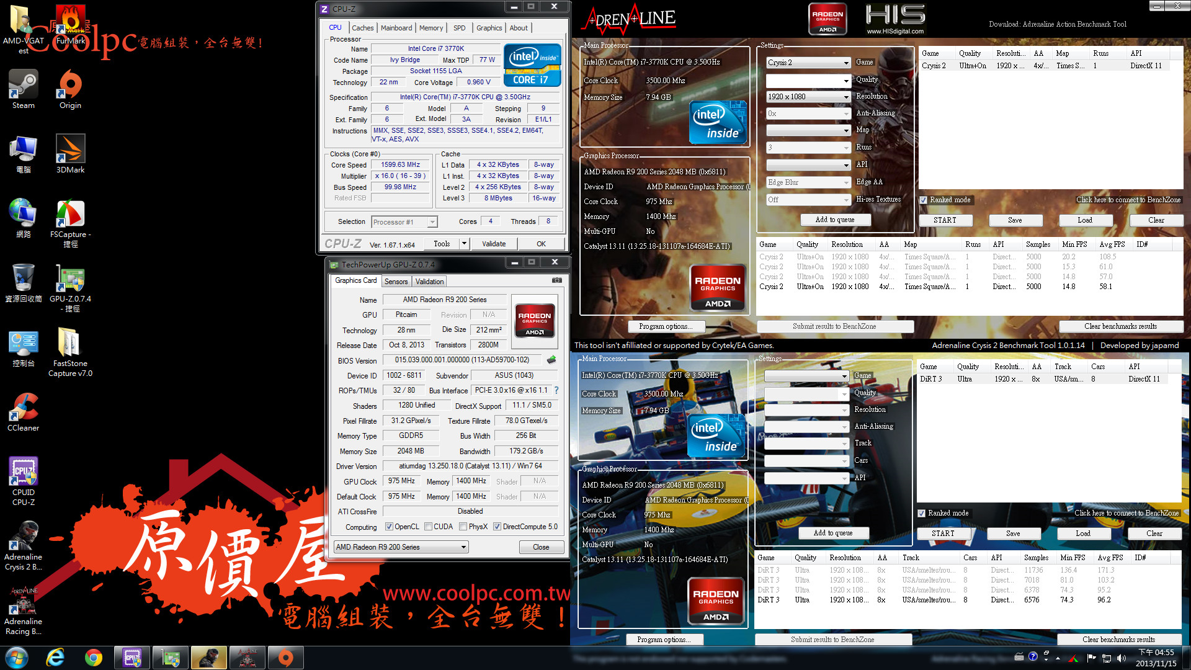Open the Game dropdown in DiRT 3 tool
This screenshot has height=670, width=1191.
pos(806,376)
